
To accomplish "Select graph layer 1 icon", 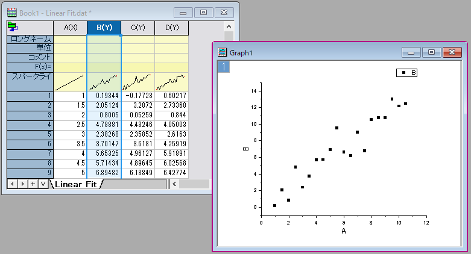I will (x=224, y=67).
